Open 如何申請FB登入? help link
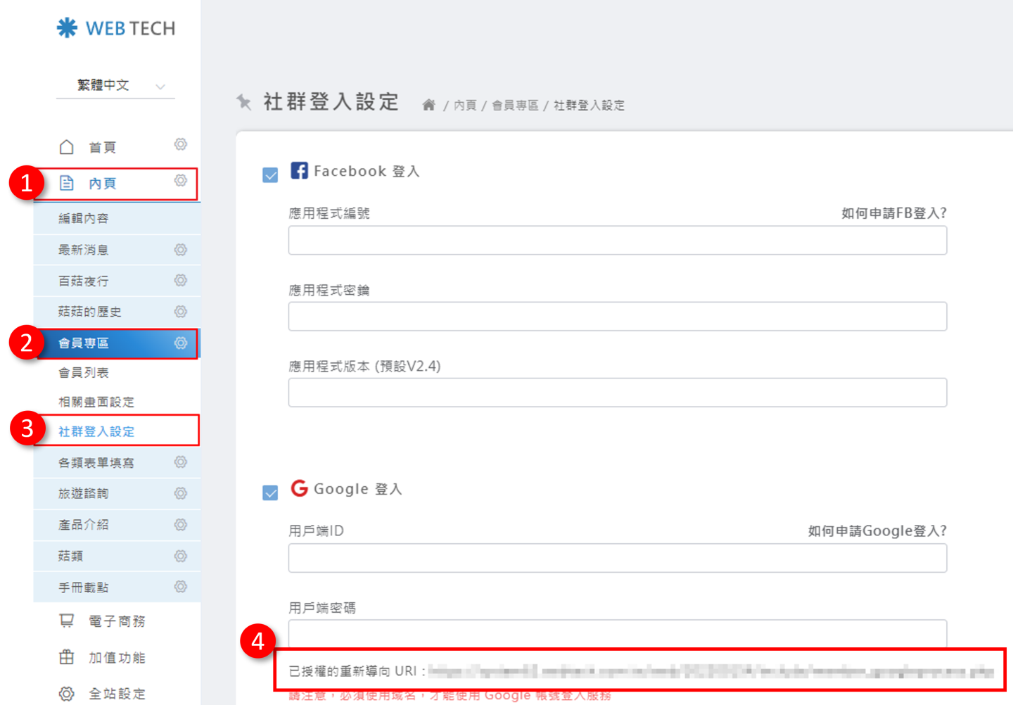 coord(893,213)
